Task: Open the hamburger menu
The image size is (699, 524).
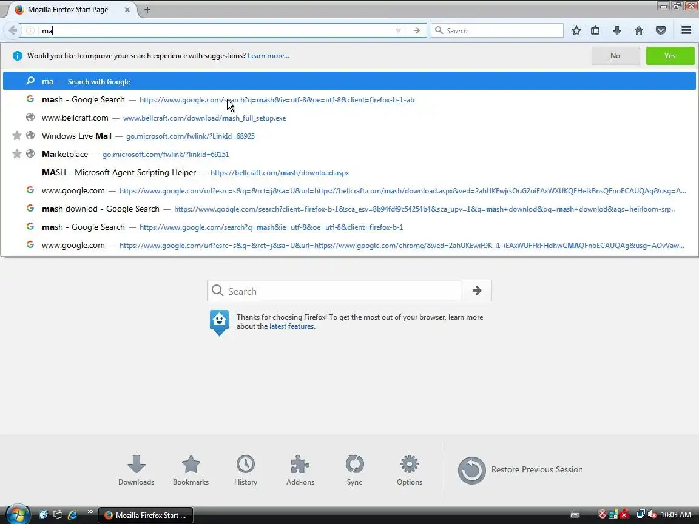Action: coord(686,30)
